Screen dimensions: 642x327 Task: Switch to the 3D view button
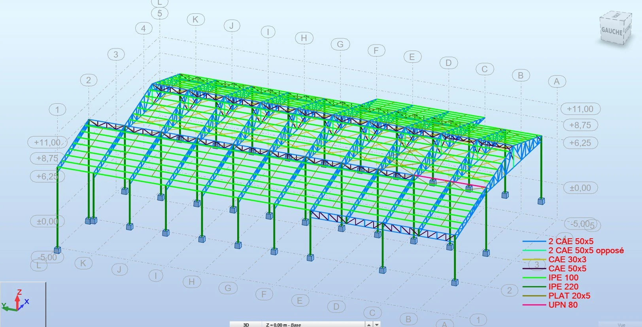pyautogui.click(x=246, y=325)
